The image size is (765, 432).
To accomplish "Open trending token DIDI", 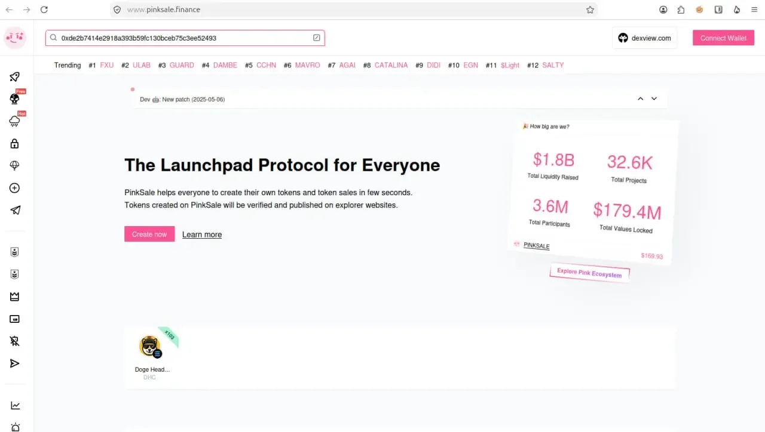I will (434, 65).
